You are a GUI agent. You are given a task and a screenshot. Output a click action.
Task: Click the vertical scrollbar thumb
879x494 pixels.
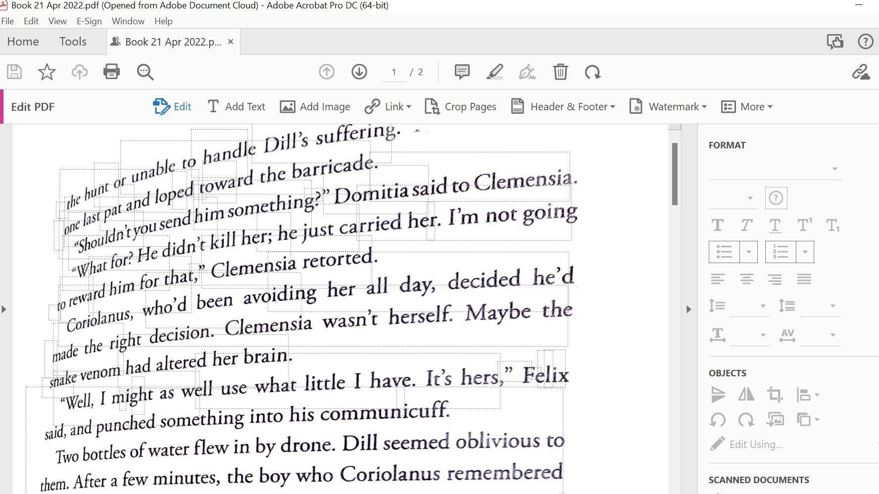tap(675, 174)
